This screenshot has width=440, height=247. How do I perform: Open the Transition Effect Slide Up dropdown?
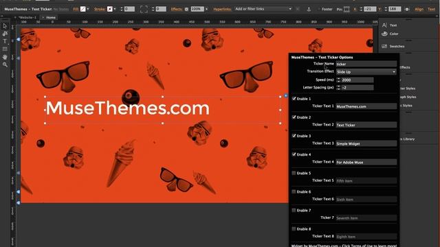pyautogui.click(x=366, y=72)
